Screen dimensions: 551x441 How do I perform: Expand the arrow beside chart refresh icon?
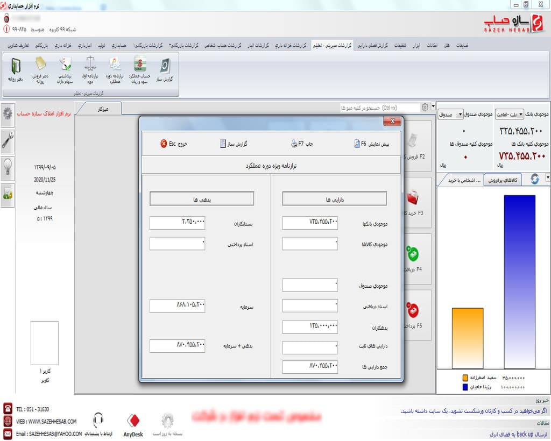548,177
